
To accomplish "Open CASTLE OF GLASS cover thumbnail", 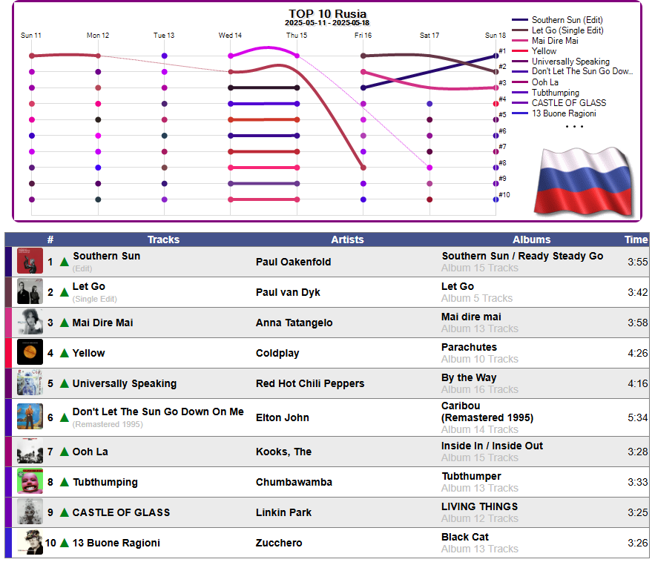I will click(30, 512).
